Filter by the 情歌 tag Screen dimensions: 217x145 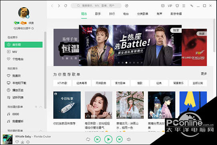point(140,83)
